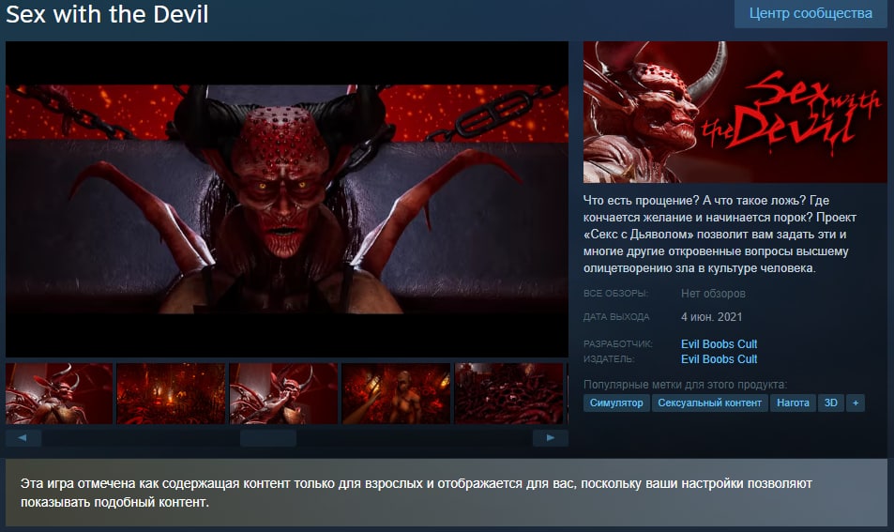Click the game title Sex with the Devil
Screen dimensions: 894x532
(107, 14)
